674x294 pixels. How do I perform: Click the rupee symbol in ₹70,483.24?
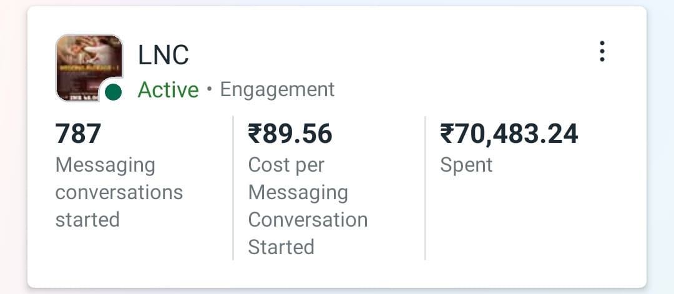point(447,134)
